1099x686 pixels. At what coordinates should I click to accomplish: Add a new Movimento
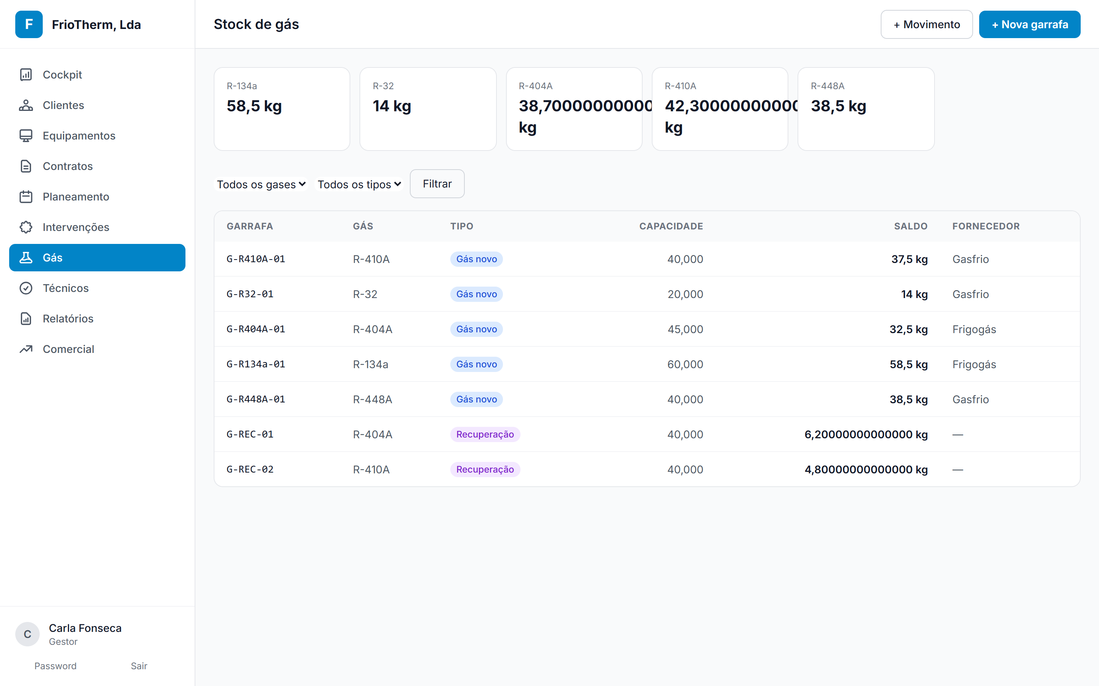pyautogui.click(x=927, y=24)
